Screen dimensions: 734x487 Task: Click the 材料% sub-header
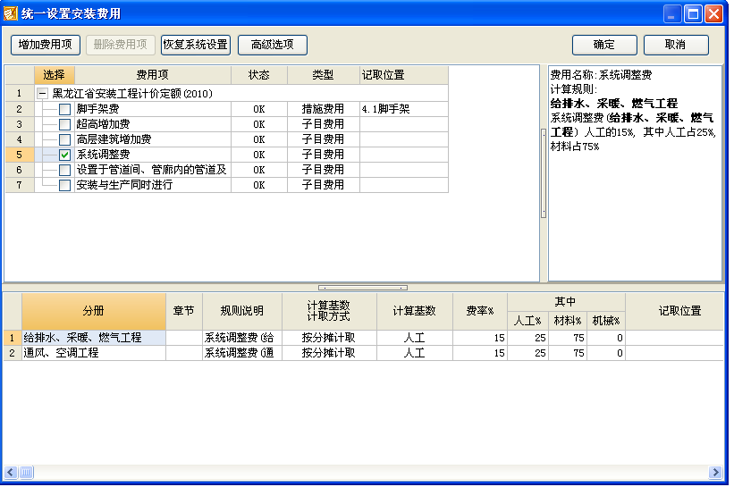(568, 321)
